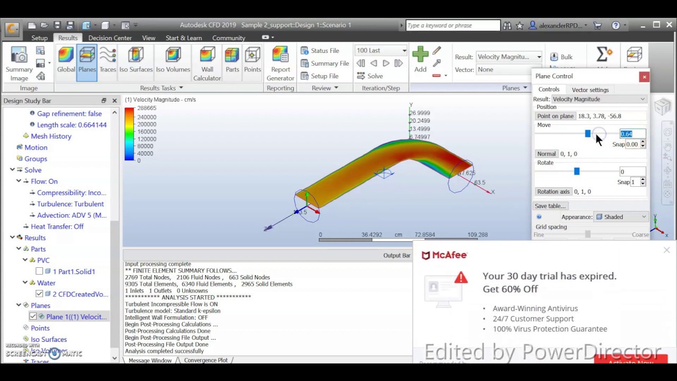
Task: Select Mesh History tree item
Action: tap(51, 136)
